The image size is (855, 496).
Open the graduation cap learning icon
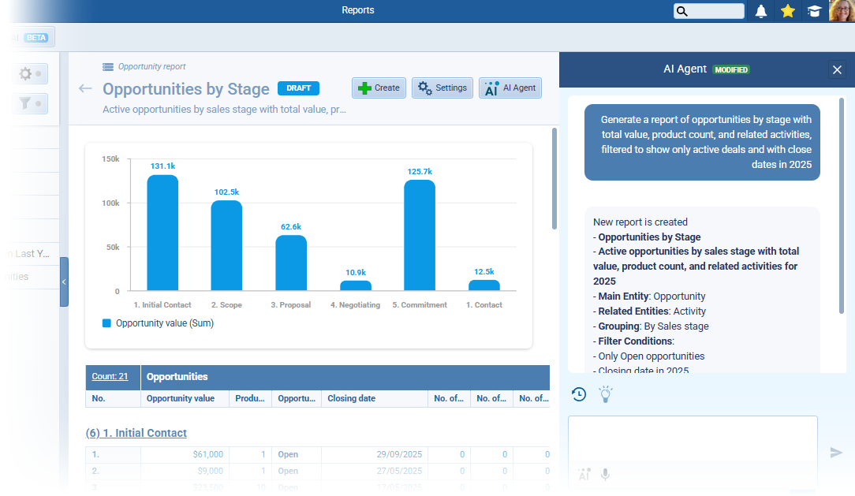814,11
